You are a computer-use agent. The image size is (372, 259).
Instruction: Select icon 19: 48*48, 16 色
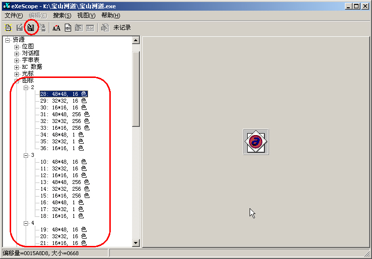[63, 229]
